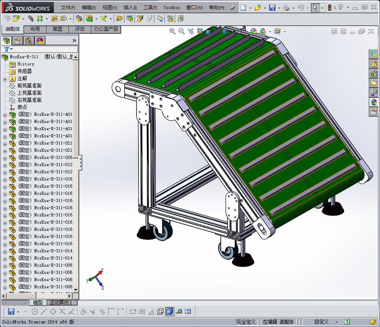Click the feature tree horizontal scroll-right arrow

(69, 296)
